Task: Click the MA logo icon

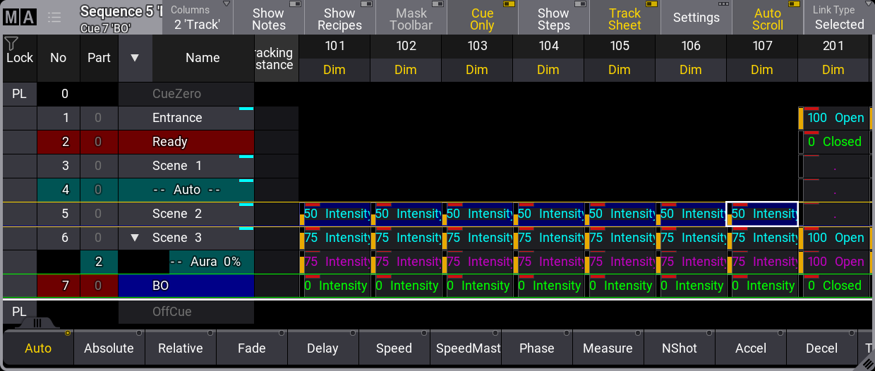Action: point(19,18)
